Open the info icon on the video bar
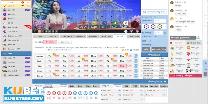 [132, 31]
